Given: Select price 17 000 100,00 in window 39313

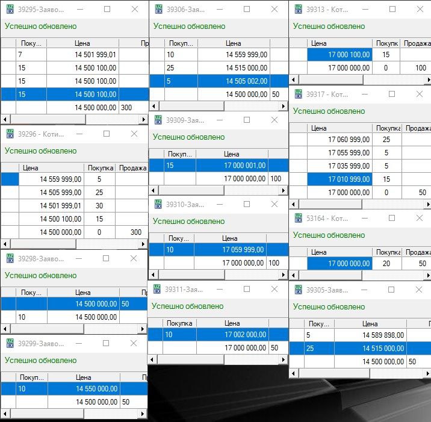Looking at the screenshot, I should pos(340,54).
